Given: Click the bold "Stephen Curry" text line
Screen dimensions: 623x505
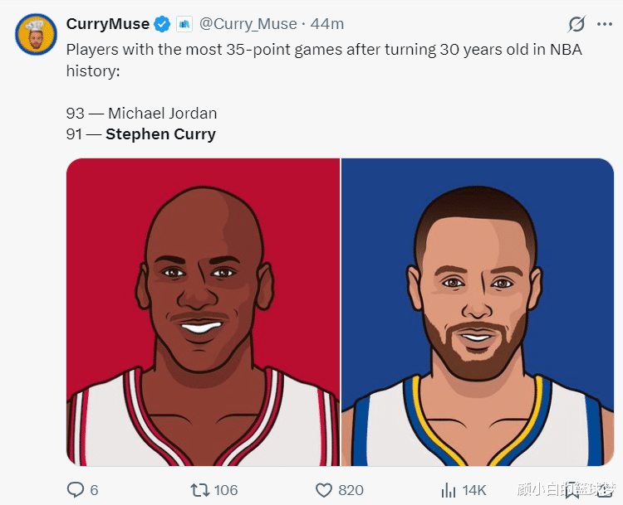Looking at the screenshot, I should pos(160,134).
